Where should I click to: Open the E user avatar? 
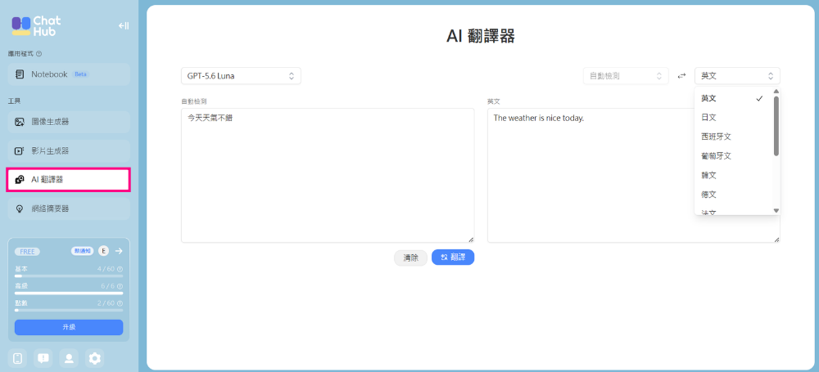(103, 251)
